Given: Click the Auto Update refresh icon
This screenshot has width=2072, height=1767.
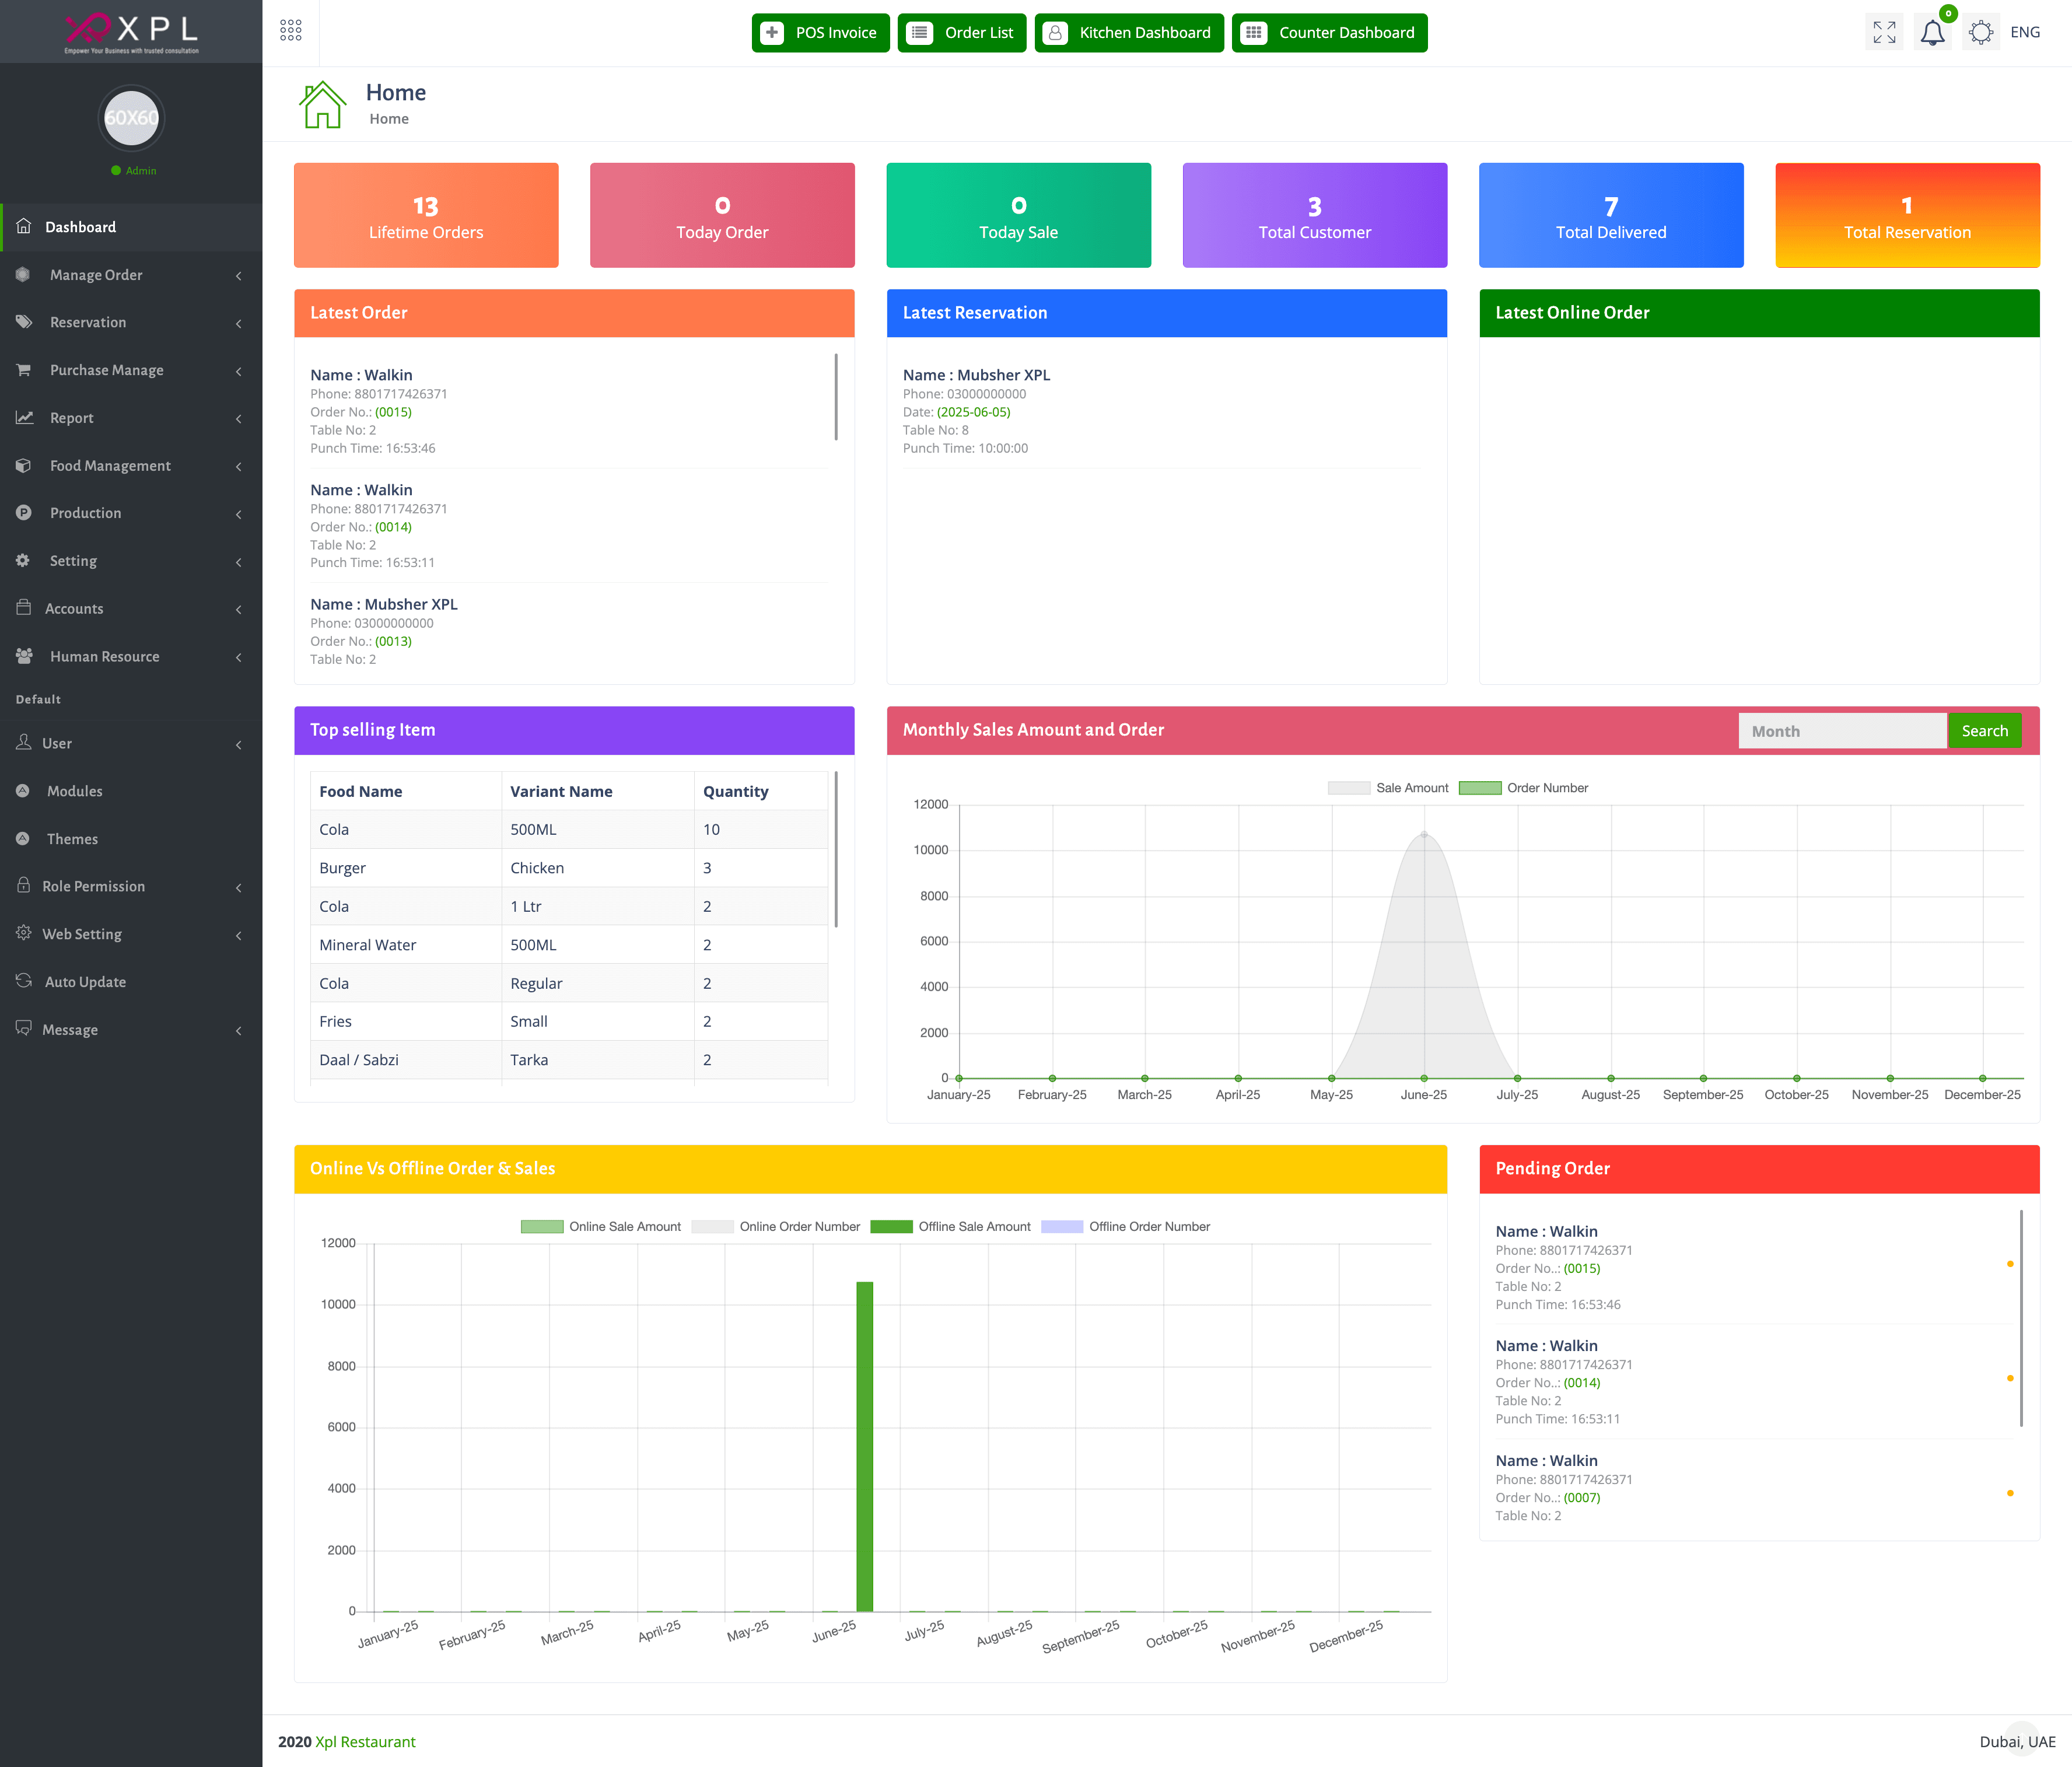Looking at the screenshot, I should pos(24,981).
